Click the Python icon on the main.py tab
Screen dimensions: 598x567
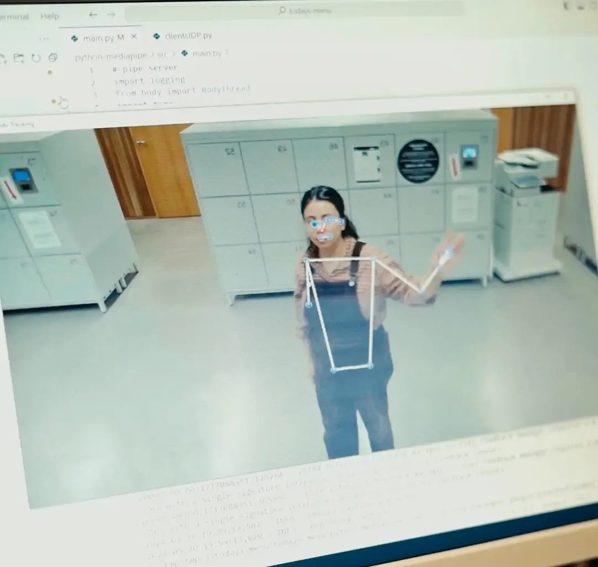[75, 38]
